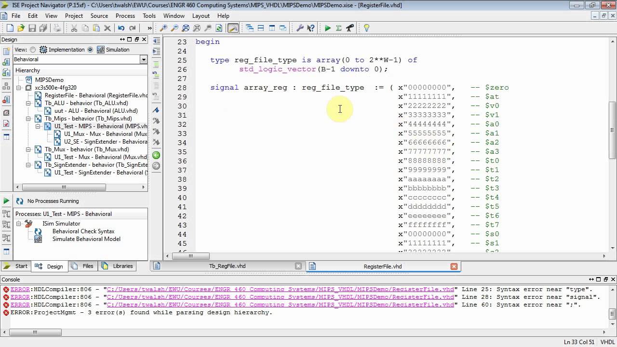Collapse the Tb_ALU hierarchy node
Image resolution: width=617 pixels, height=347 pixels.
[28, 103]
